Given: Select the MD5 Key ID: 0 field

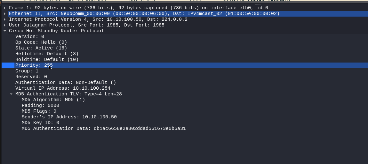Looking at the screenshot, I should coord(40,123).
